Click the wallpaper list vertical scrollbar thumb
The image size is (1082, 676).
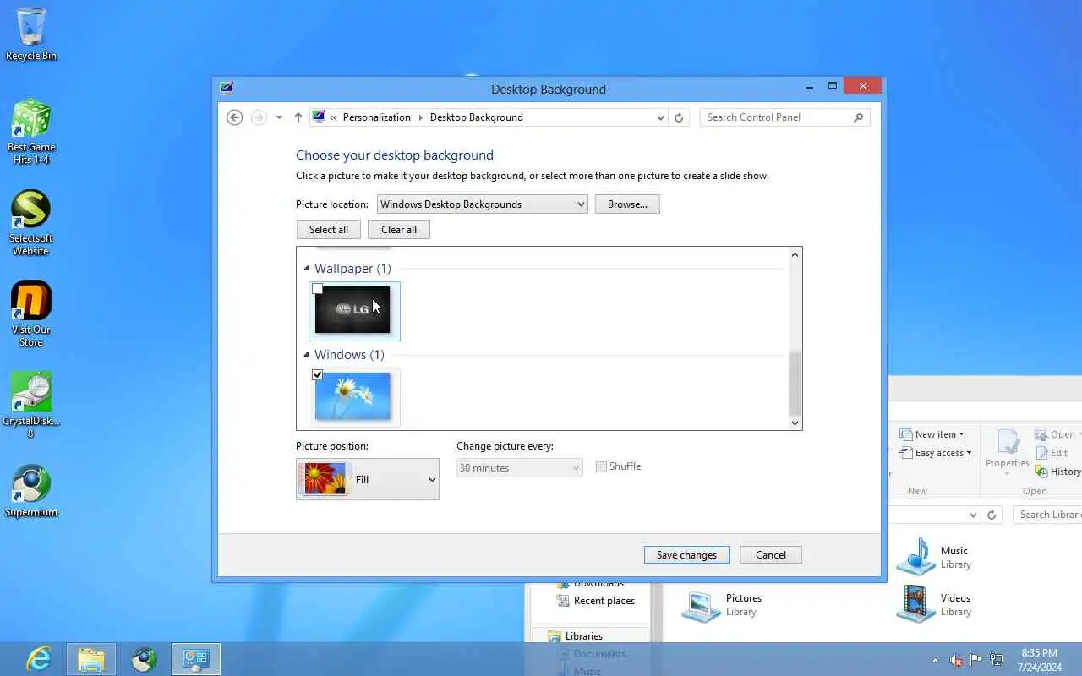click(x=795, y=382)
